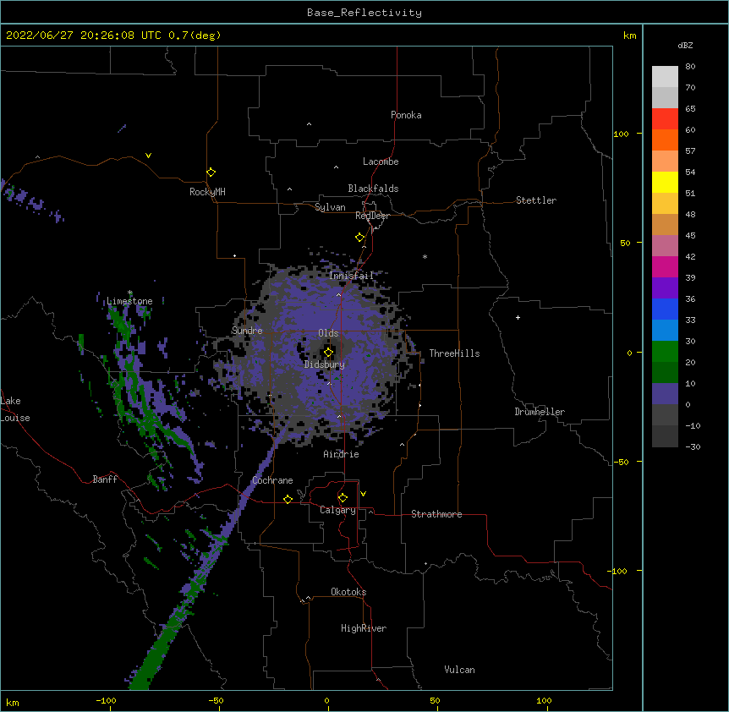Click the yellow diamond marker below Cochrane
Viewport: 729px width, 712px height.
(x=288, y=499)
